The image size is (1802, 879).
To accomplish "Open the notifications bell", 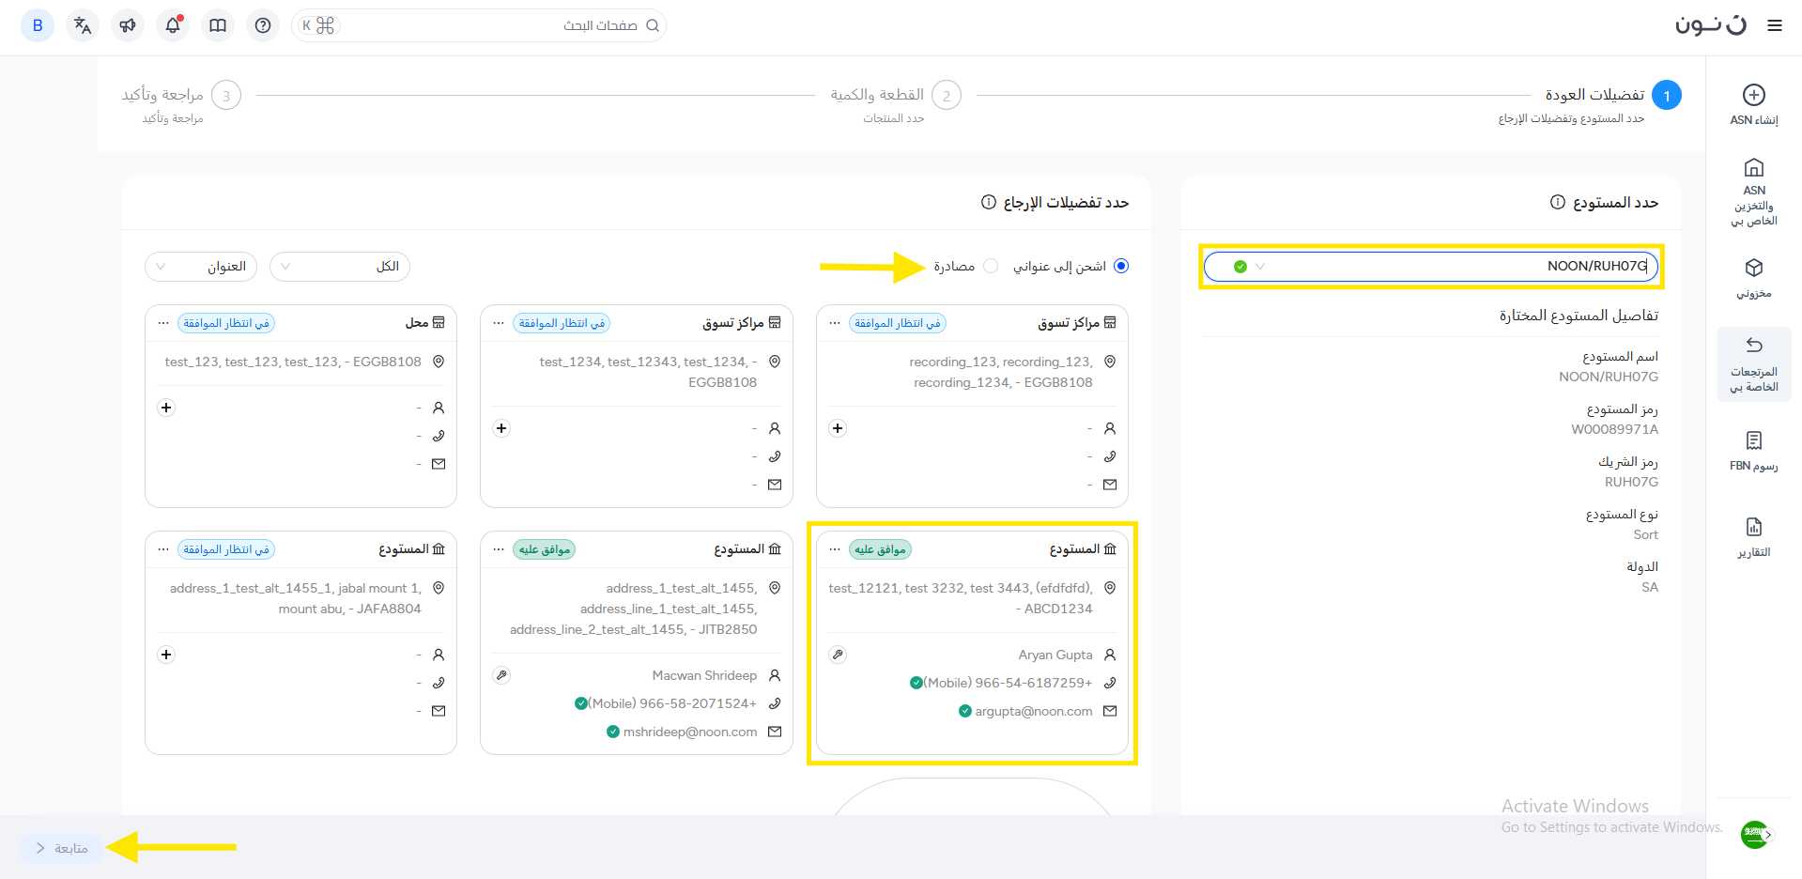I will 173,25.
